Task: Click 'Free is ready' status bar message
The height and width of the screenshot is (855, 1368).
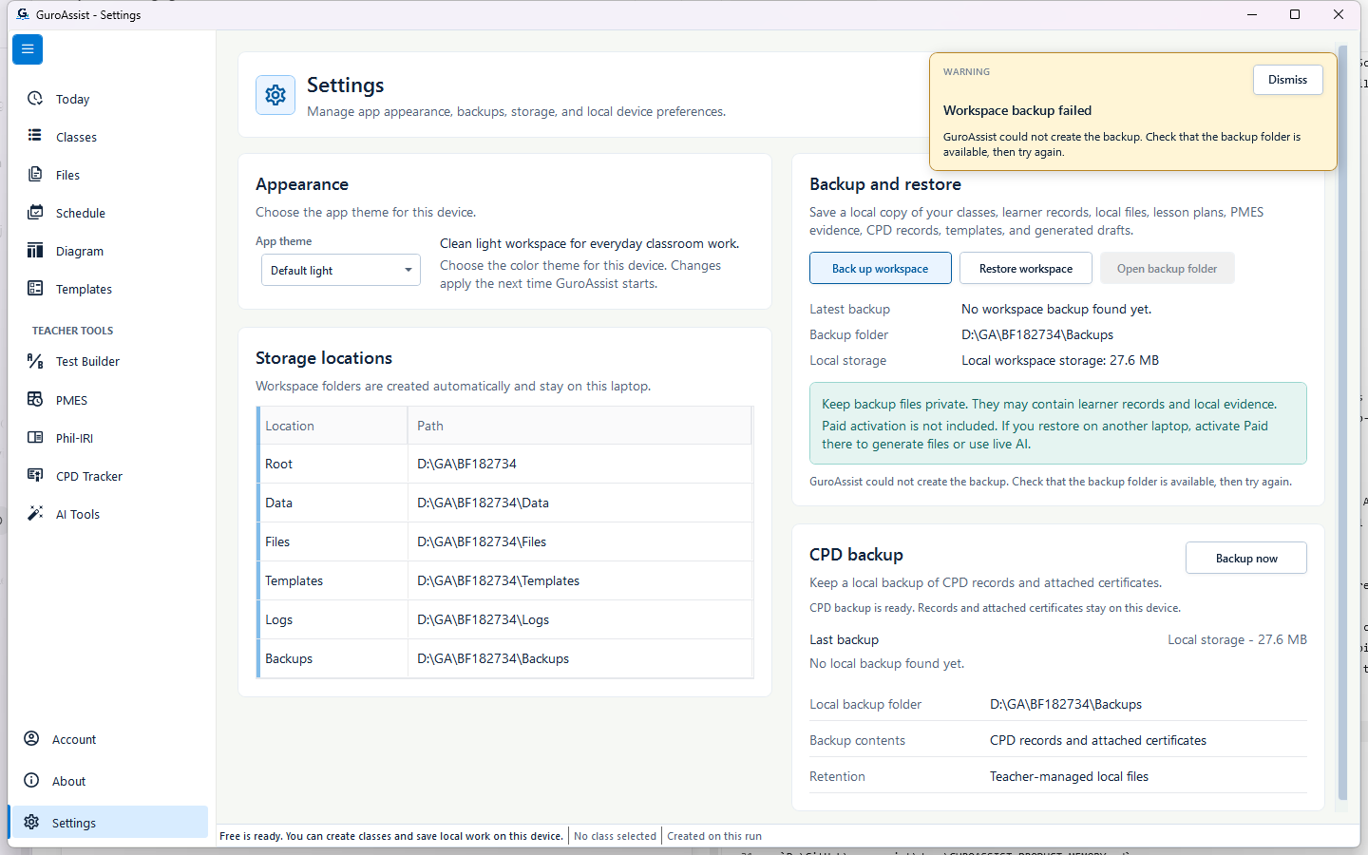Action: 391,836
